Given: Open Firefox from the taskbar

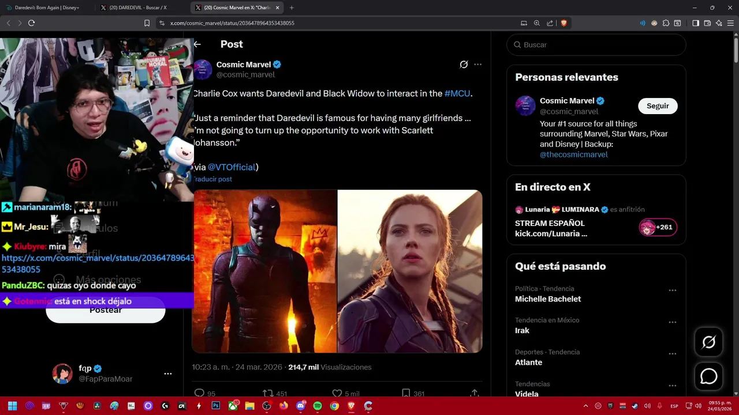Looking at the screenshot, I should click(x=283, y=406).
